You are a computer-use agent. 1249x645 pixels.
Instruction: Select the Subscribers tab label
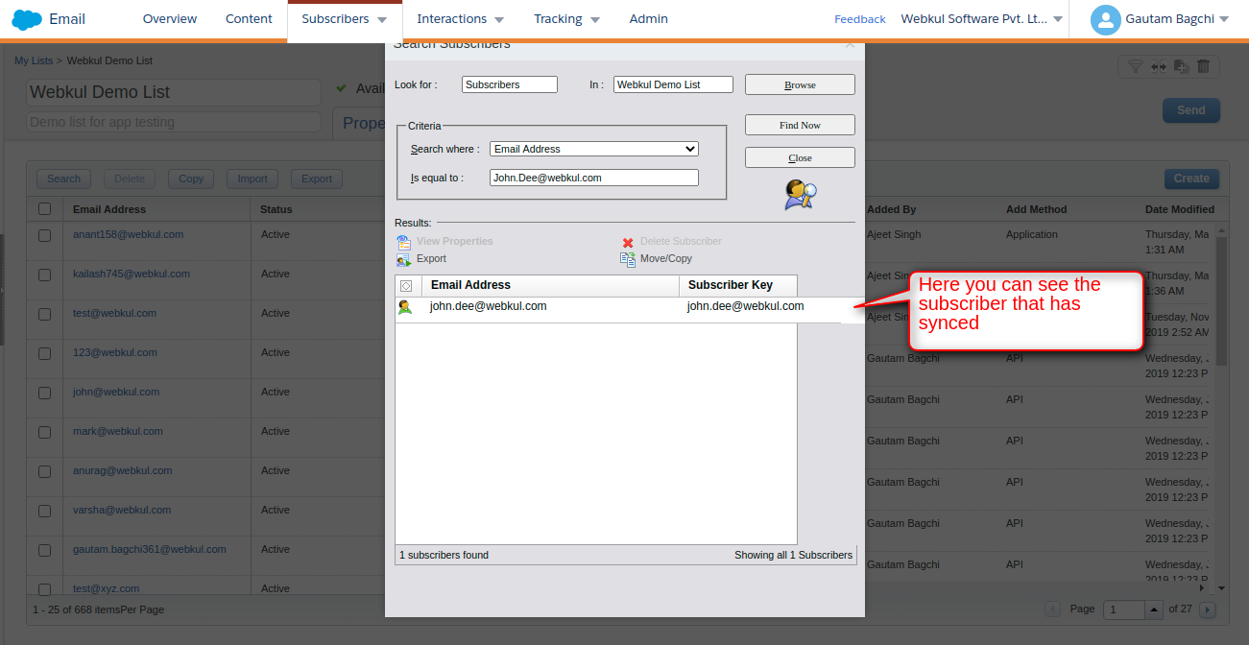[x=335, y=19]
